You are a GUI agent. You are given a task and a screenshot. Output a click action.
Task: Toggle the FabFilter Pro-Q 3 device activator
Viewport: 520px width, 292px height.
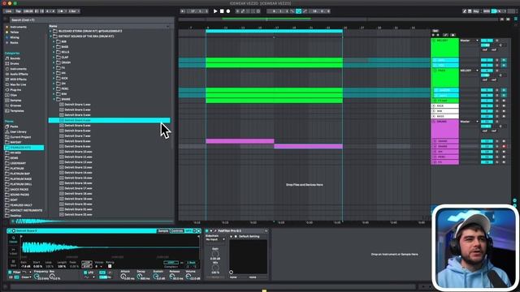207,230
